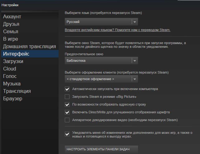Screen dimensions: 200x154
Task: Click the Выберите оформление клиента label
Action: point(117,72)
